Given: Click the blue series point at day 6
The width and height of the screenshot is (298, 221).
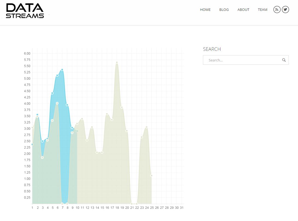Looking at the screenshot, I should tap(57, 76).
